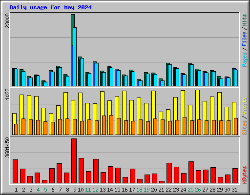Select the day 1 red KBytes bar
The height and width of the screenshot is (195, 250).
coord(15,172)
